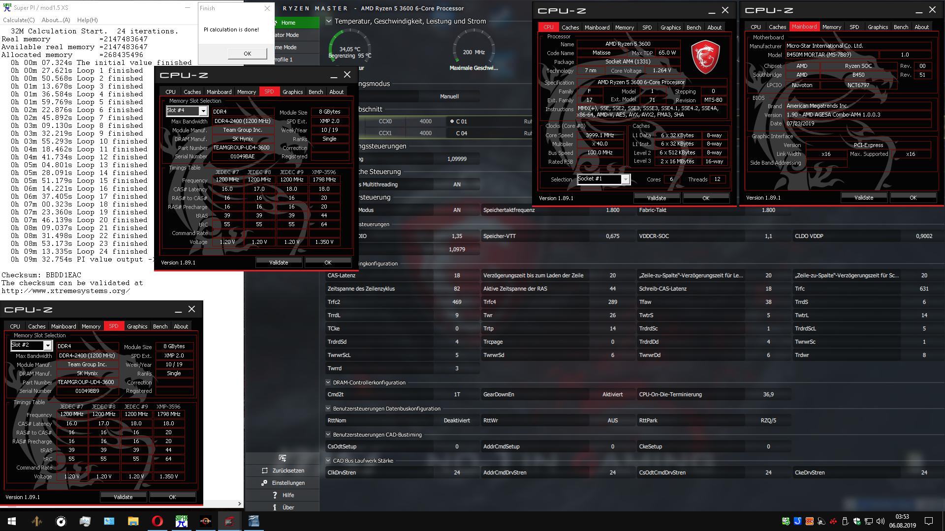Image resolution: width=945 pixels, height=531 pixels.
Task: Click Validate in the CPU tab CPU-Z window
Action: coord(656,198)
